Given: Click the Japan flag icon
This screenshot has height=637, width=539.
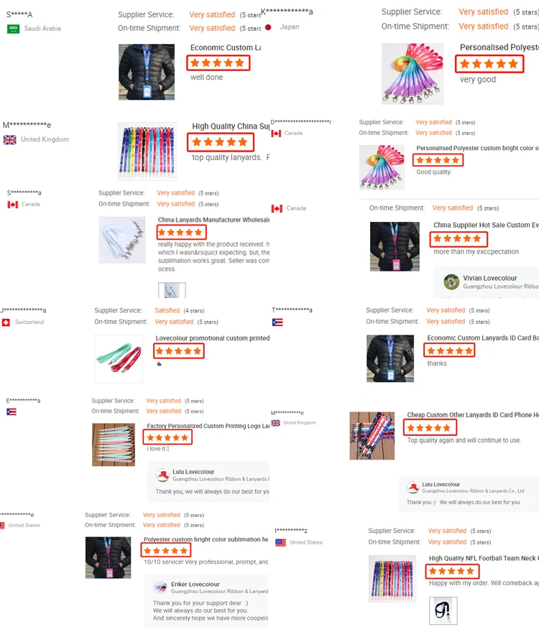Looking at the screenshot, I should (268, 27).
